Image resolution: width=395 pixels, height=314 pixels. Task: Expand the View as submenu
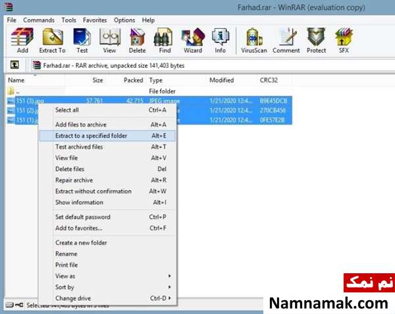point(107,276)
